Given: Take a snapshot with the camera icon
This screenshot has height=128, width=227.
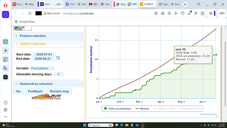Looking at the screenshot, I should pyautogui.click(x=163, y=13).
